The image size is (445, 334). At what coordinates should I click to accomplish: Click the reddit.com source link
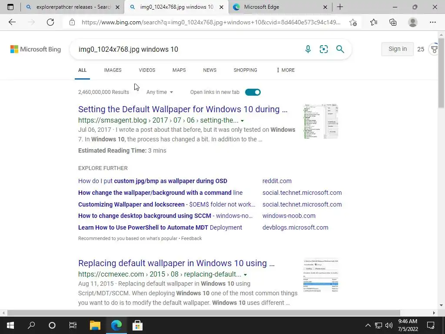[x=277, y=181]
